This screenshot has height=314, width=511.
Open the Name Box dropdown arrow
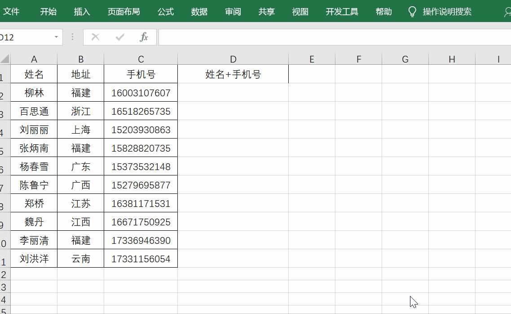pos(56,37)
